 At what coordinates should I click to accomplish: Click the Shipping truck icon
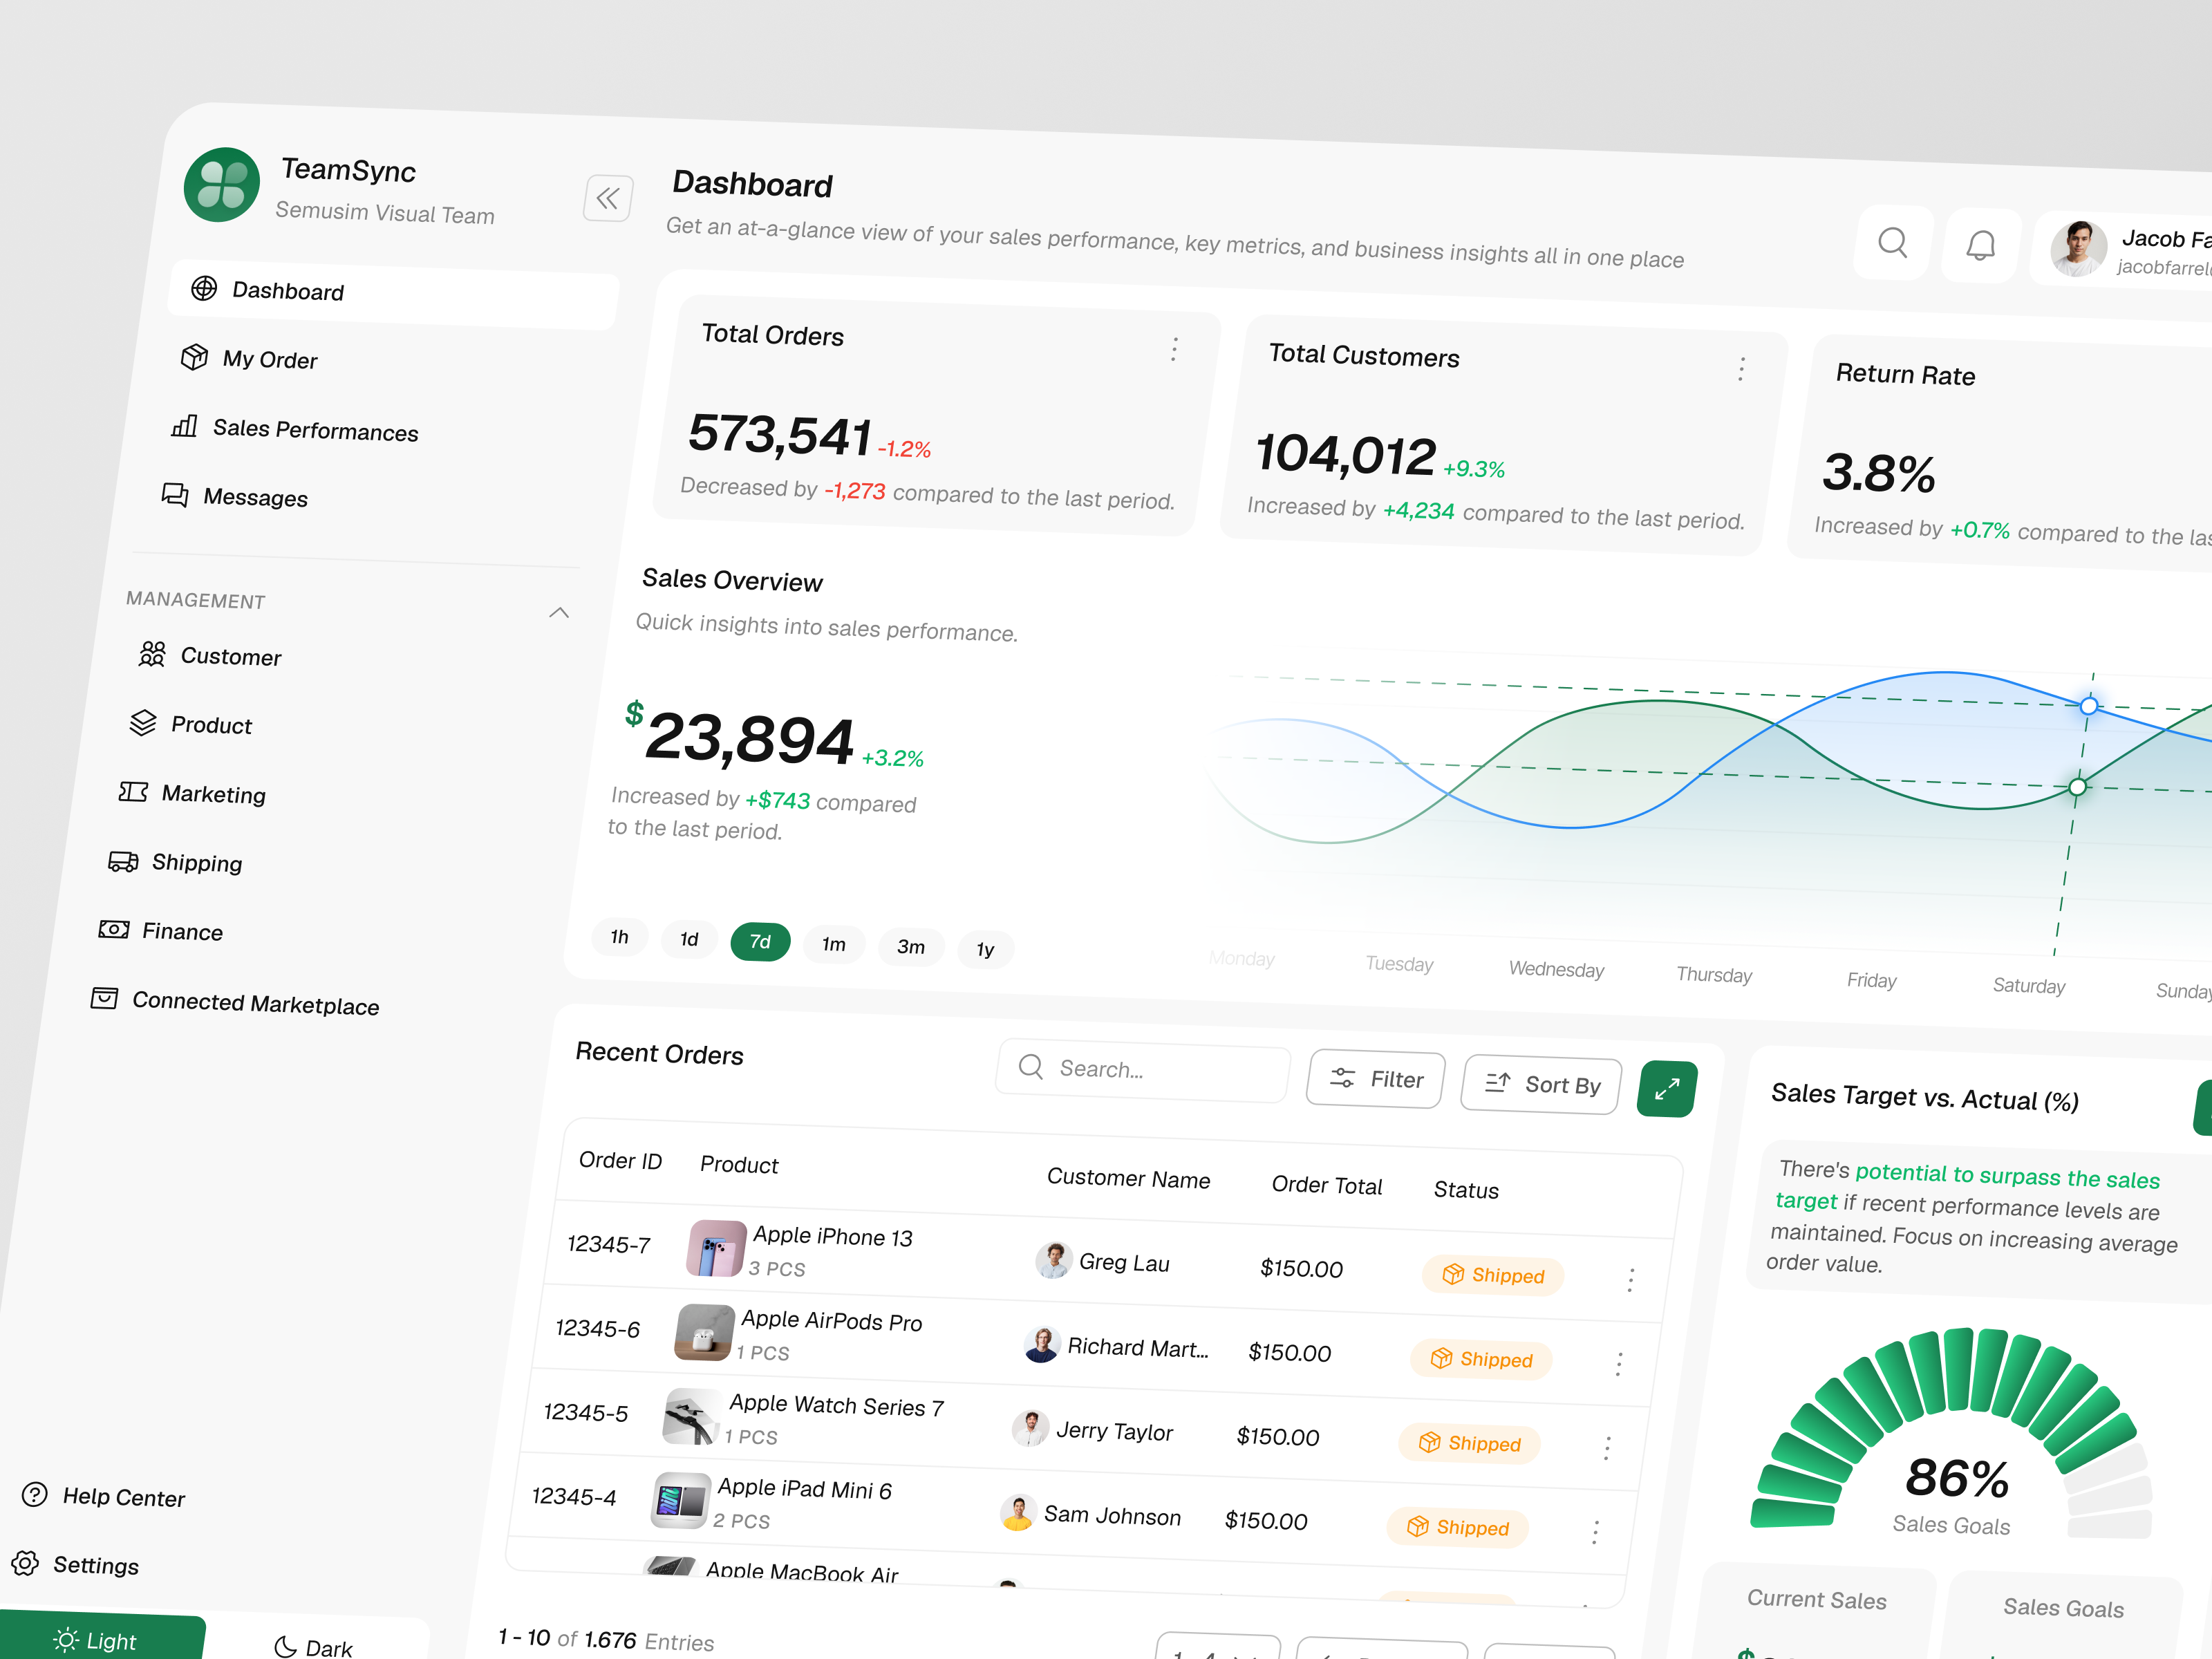point(122,861)
